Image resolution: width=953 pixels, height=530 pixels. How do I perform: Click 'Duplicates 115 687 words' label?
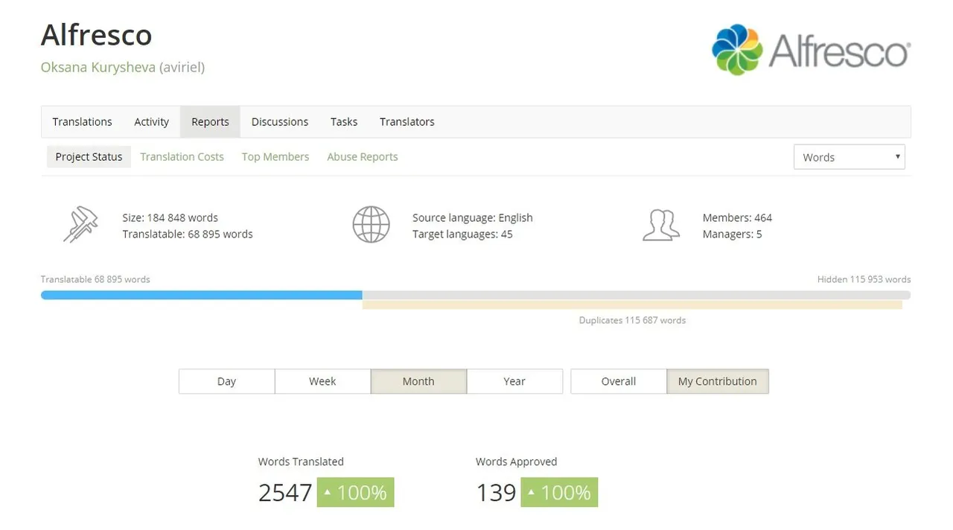(632, 320)
